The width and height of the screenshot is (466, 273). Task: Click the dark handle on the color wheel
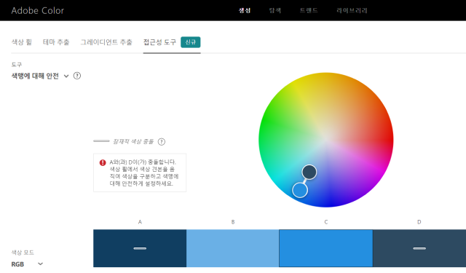click(x=309, y=172)
